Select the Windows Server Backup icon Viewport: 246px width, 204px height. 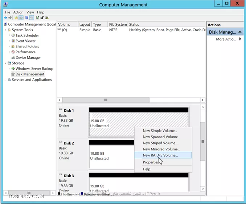[x=13, y=68]
